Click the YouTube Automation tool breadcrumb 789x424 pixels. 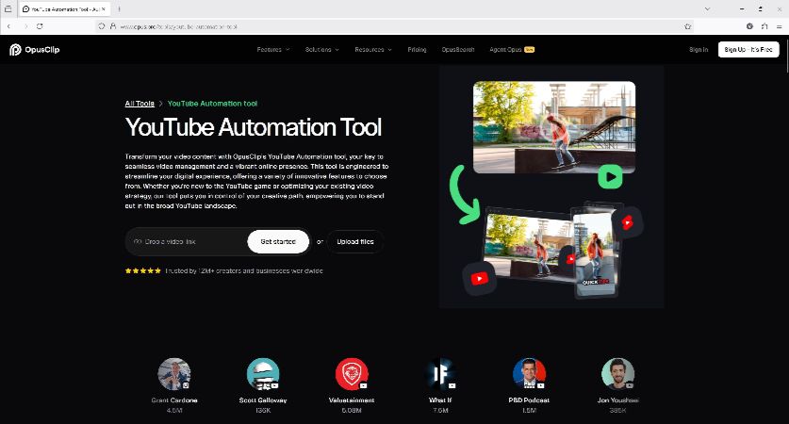pyautogui.click(x=212, y=104)
